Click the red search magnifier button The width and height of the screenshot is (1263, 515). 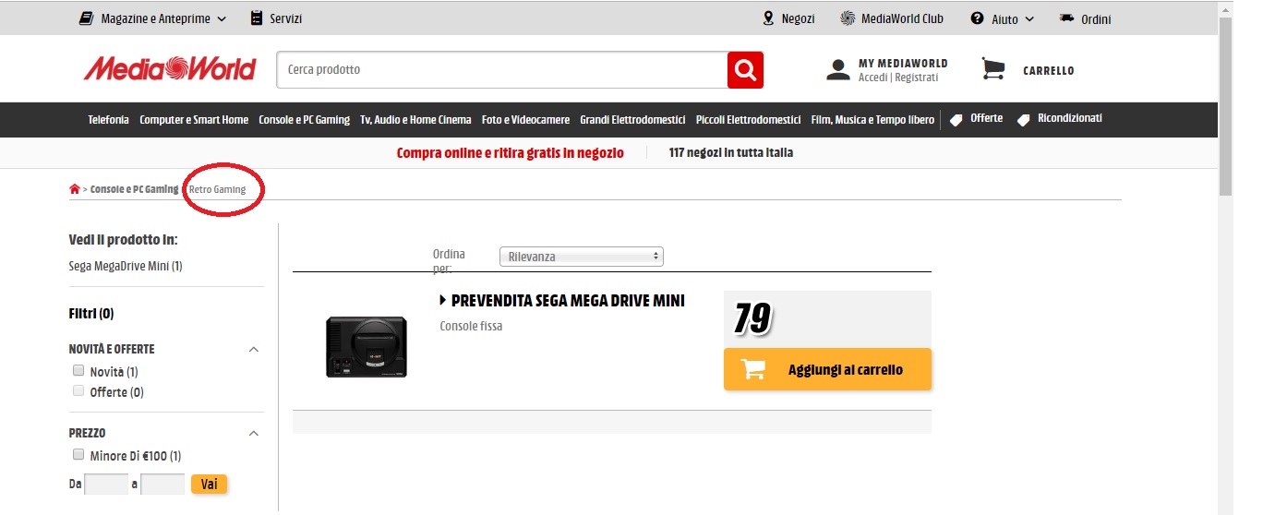pos(745,70)
